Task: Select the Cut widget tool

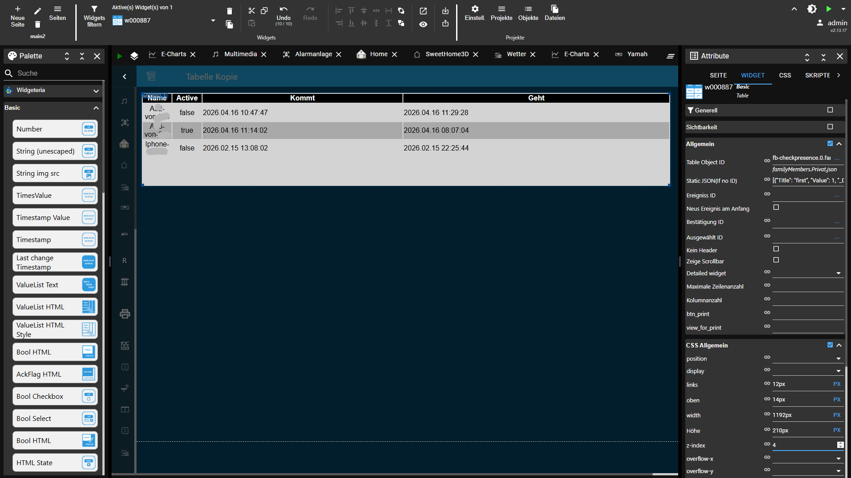Action: pyautogui.click(x=252, y=11)
